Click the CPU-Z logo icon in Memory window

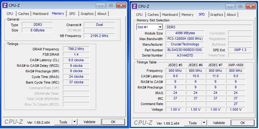(5, 5)
